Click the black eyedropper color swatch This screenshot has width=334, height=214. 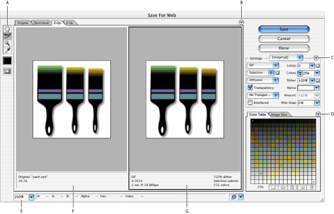click(x=8, y=61)
